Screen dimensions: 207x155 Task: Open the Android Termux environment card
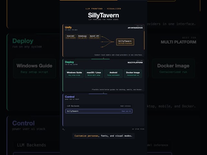tap(114, 74)
